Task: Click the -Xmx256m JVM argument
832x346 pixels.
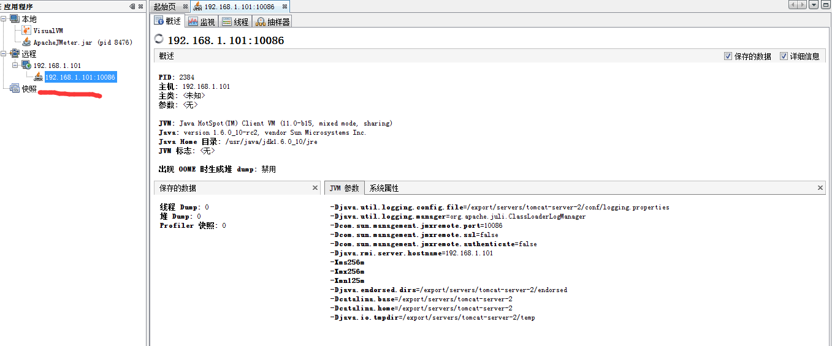Action: 347,271
